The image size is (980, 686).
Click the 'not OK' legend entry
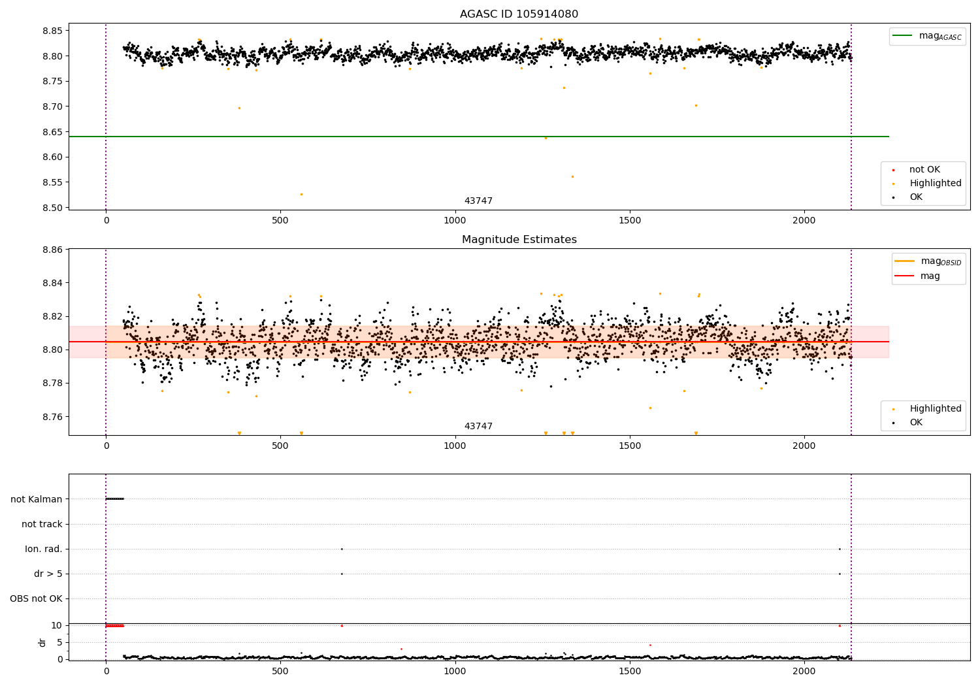[924, 170]
